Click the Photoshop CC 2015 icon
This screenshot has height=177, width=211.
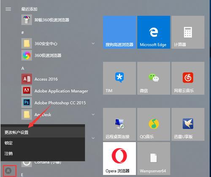pos(27,102)
